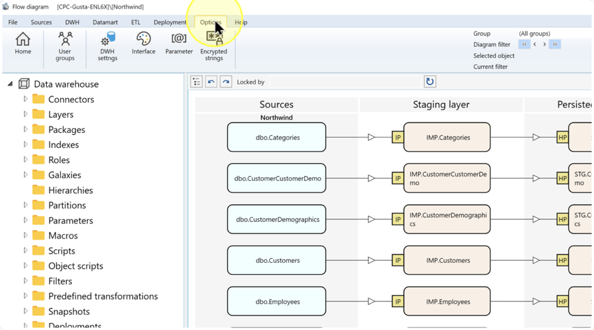Viewport: 594px width, 330px height.
Task: Click the Sources column header
Action: click(x=277, y=104)
